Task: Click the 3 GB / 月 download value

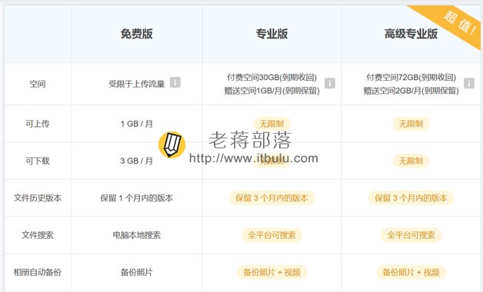Action: [x=136, y=161]
